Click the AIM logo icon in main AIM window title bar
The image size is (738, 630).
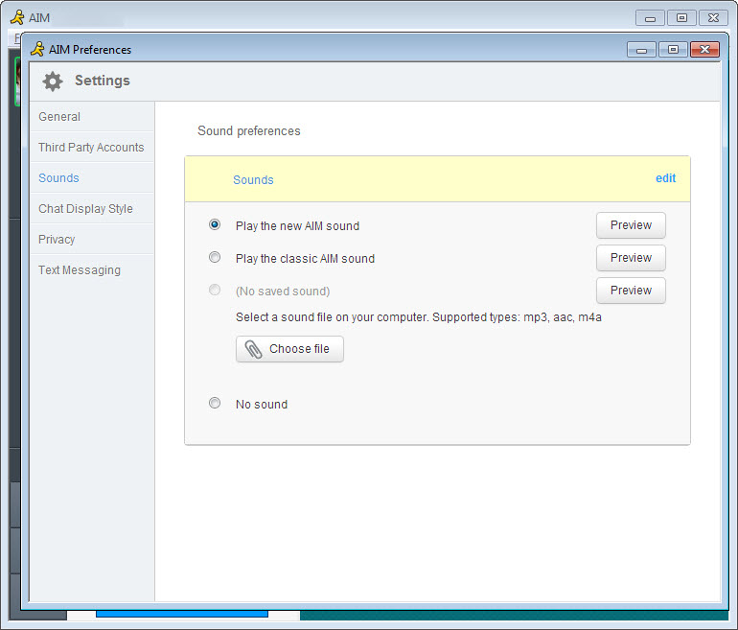17,17
